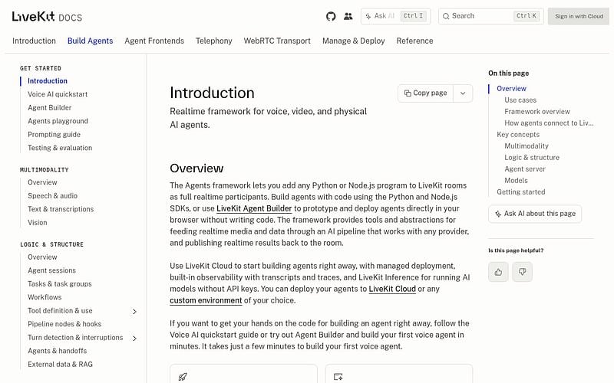The width and height of the screenshot is (614, 383).
Task: Open the WebRTC Transport tab
Action: coord(277,41)
